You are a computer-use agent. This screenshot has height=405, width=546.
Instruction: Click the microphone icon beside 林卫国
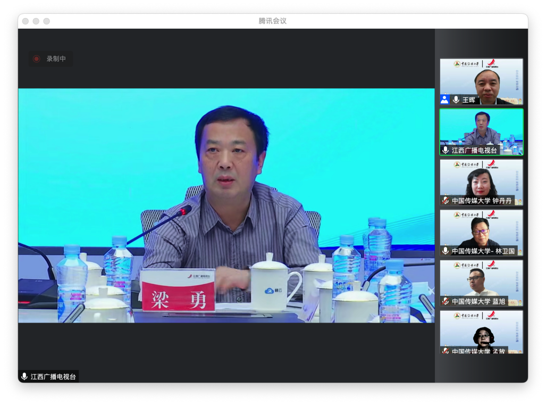[446, 251]
